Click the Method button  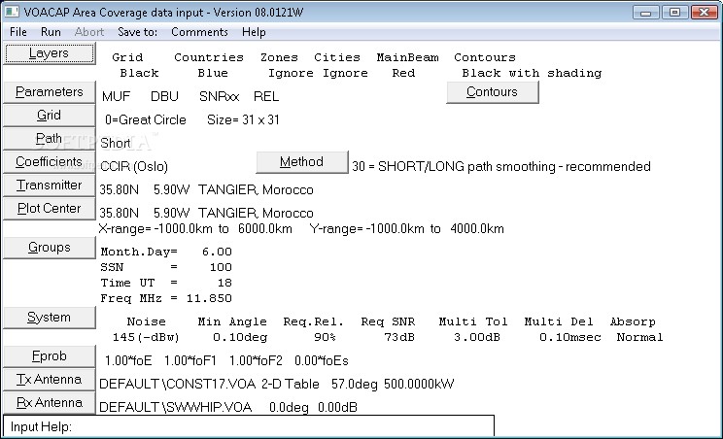(301, 162)
